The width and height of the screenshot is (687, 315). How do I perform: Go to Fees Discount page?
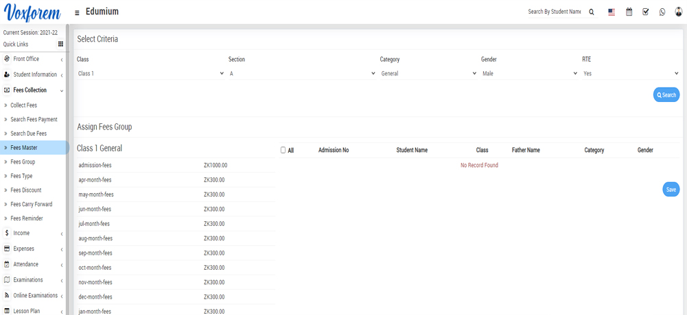click(x=26, y=190)
